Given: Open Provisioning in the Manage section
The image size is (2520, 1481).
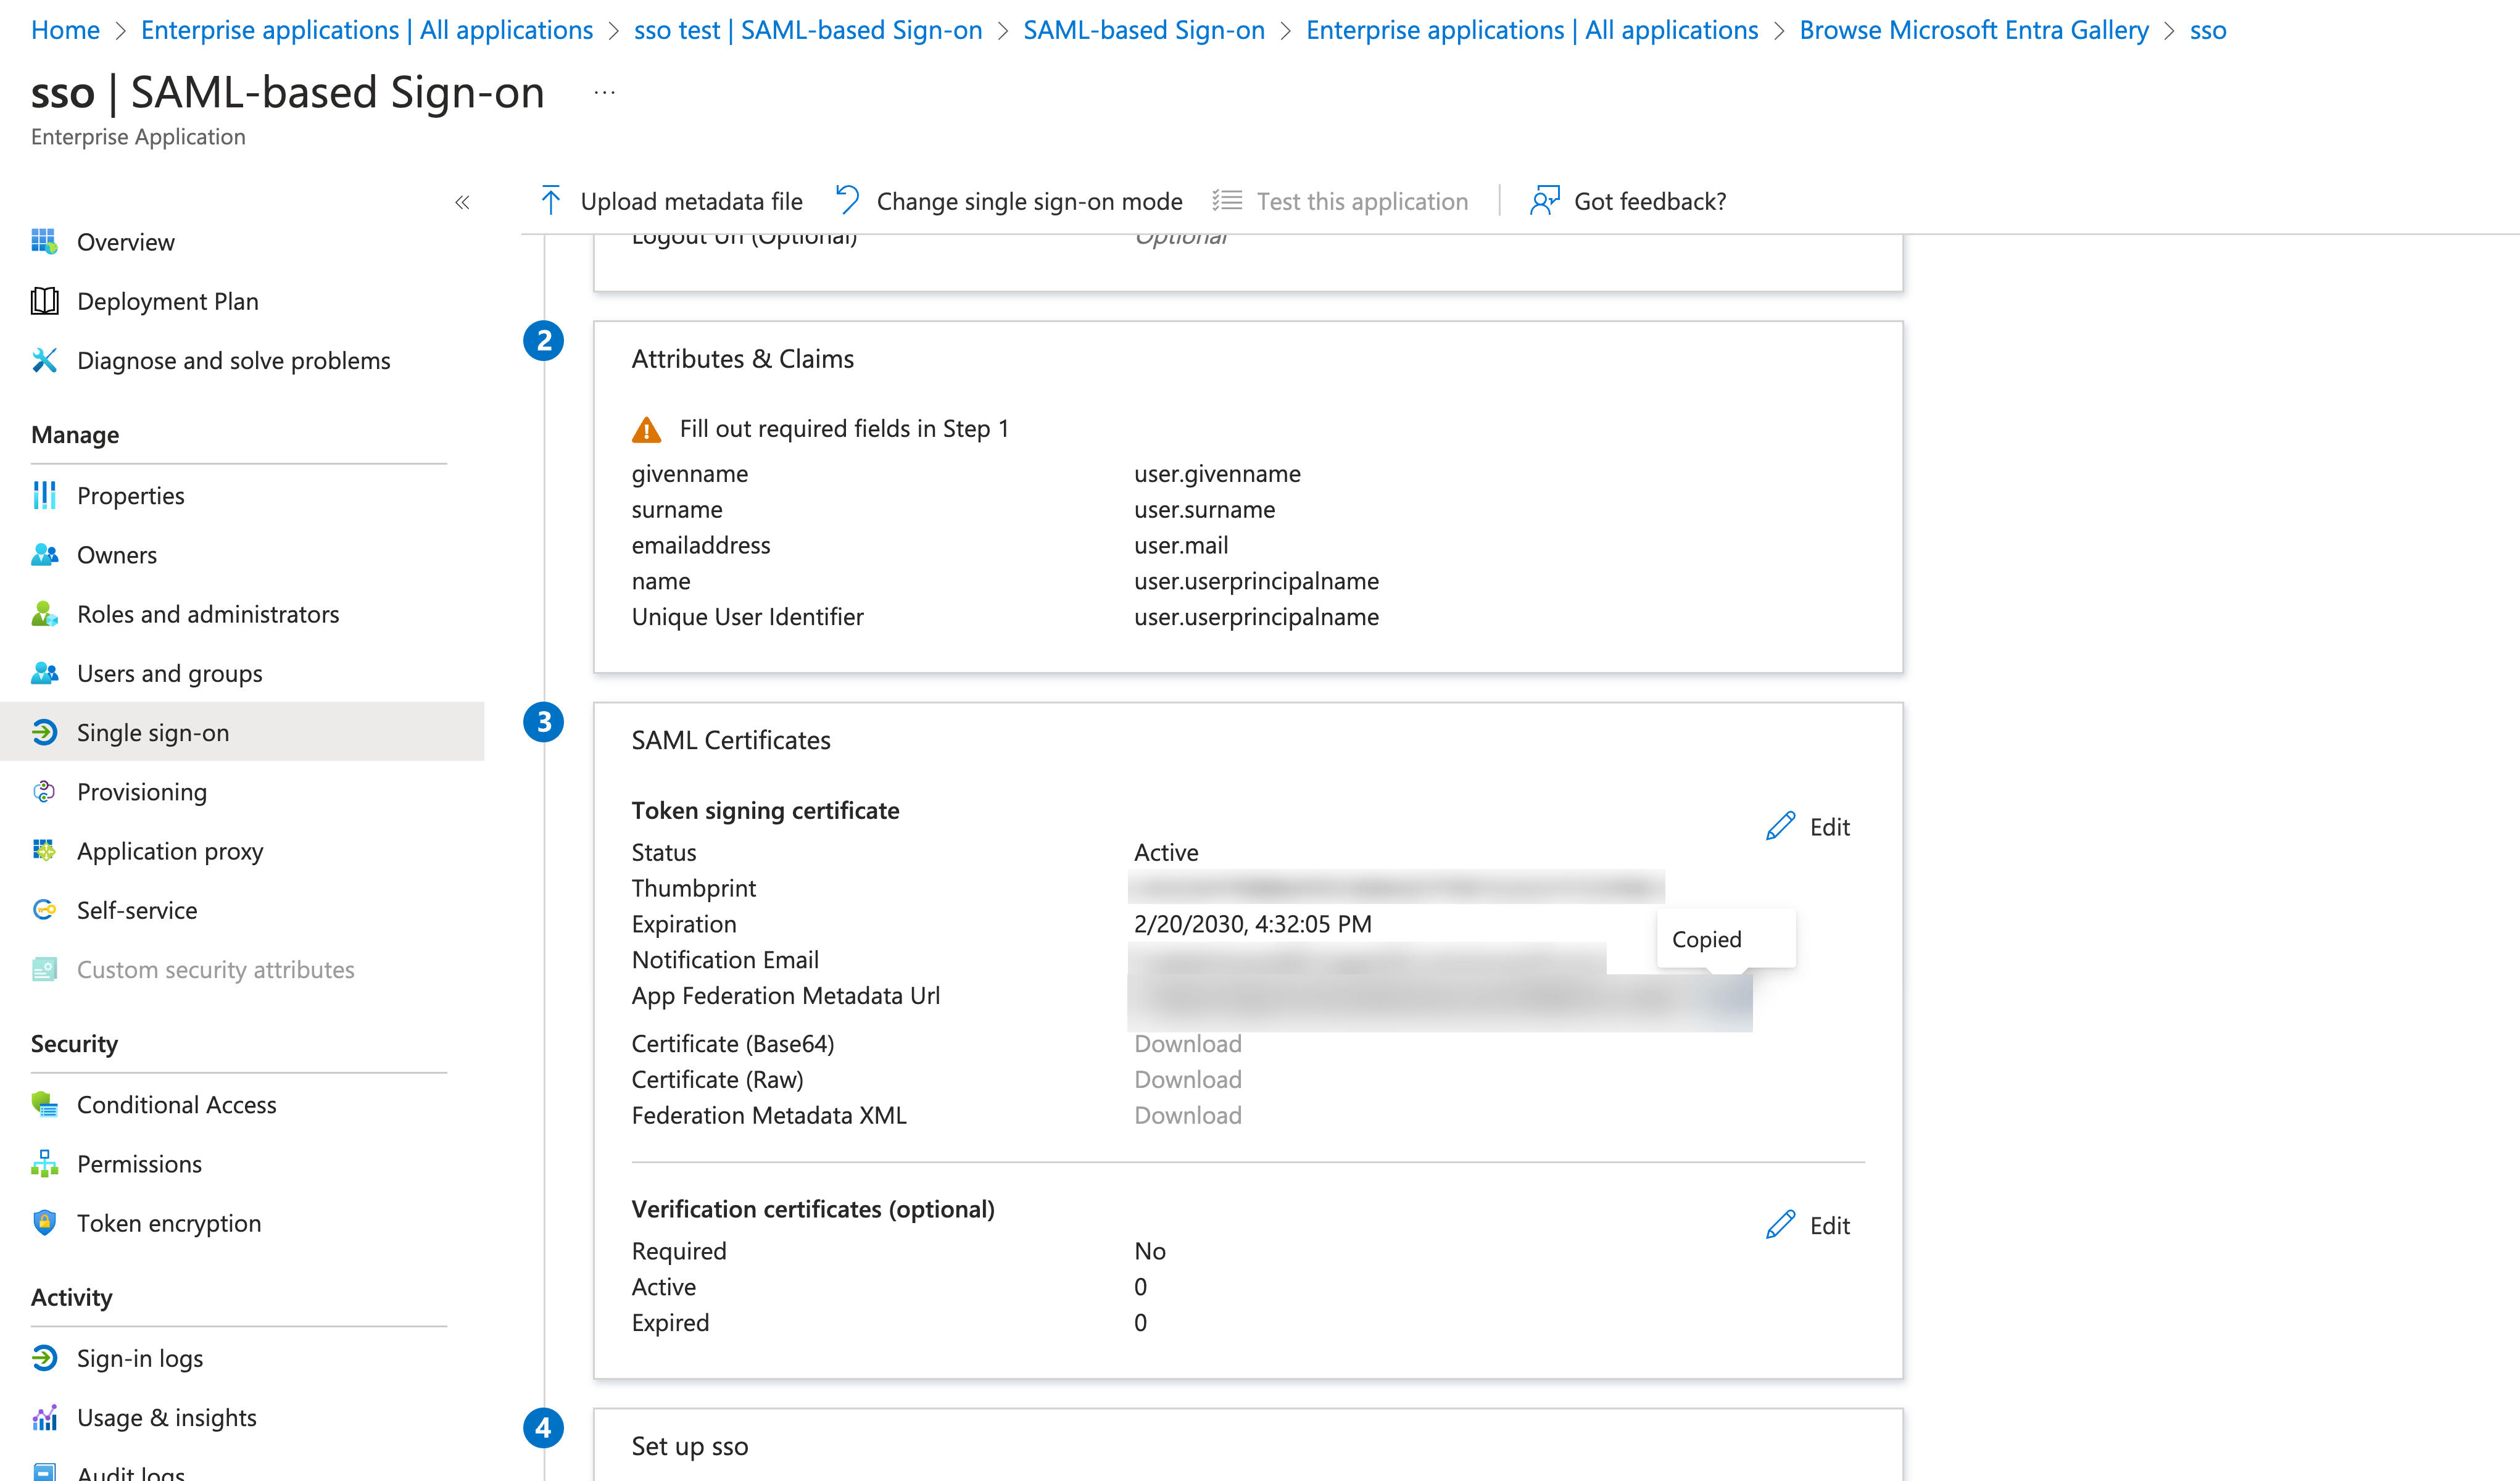Looking at the screenshot, I should [242, 792].
